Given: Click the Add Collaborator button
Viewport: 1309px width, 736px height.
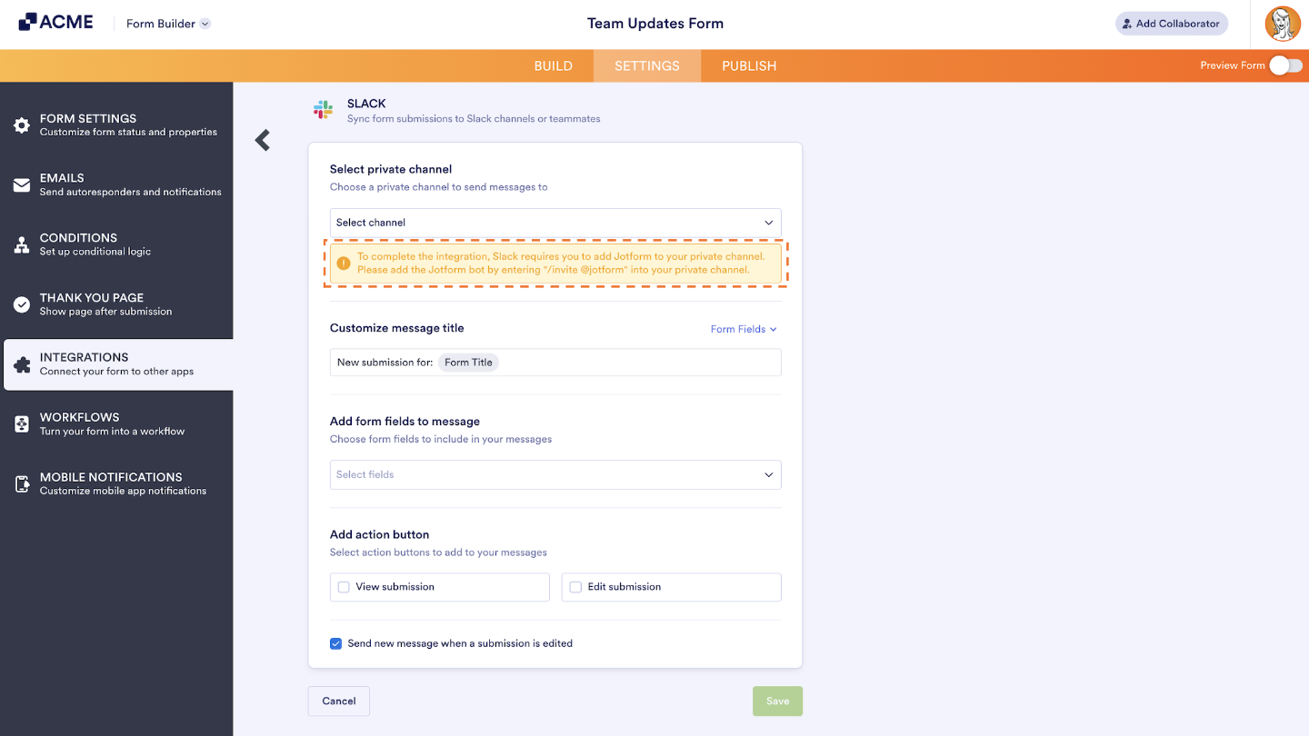Looking at the screenshot, I should (x=1171, y=23).
